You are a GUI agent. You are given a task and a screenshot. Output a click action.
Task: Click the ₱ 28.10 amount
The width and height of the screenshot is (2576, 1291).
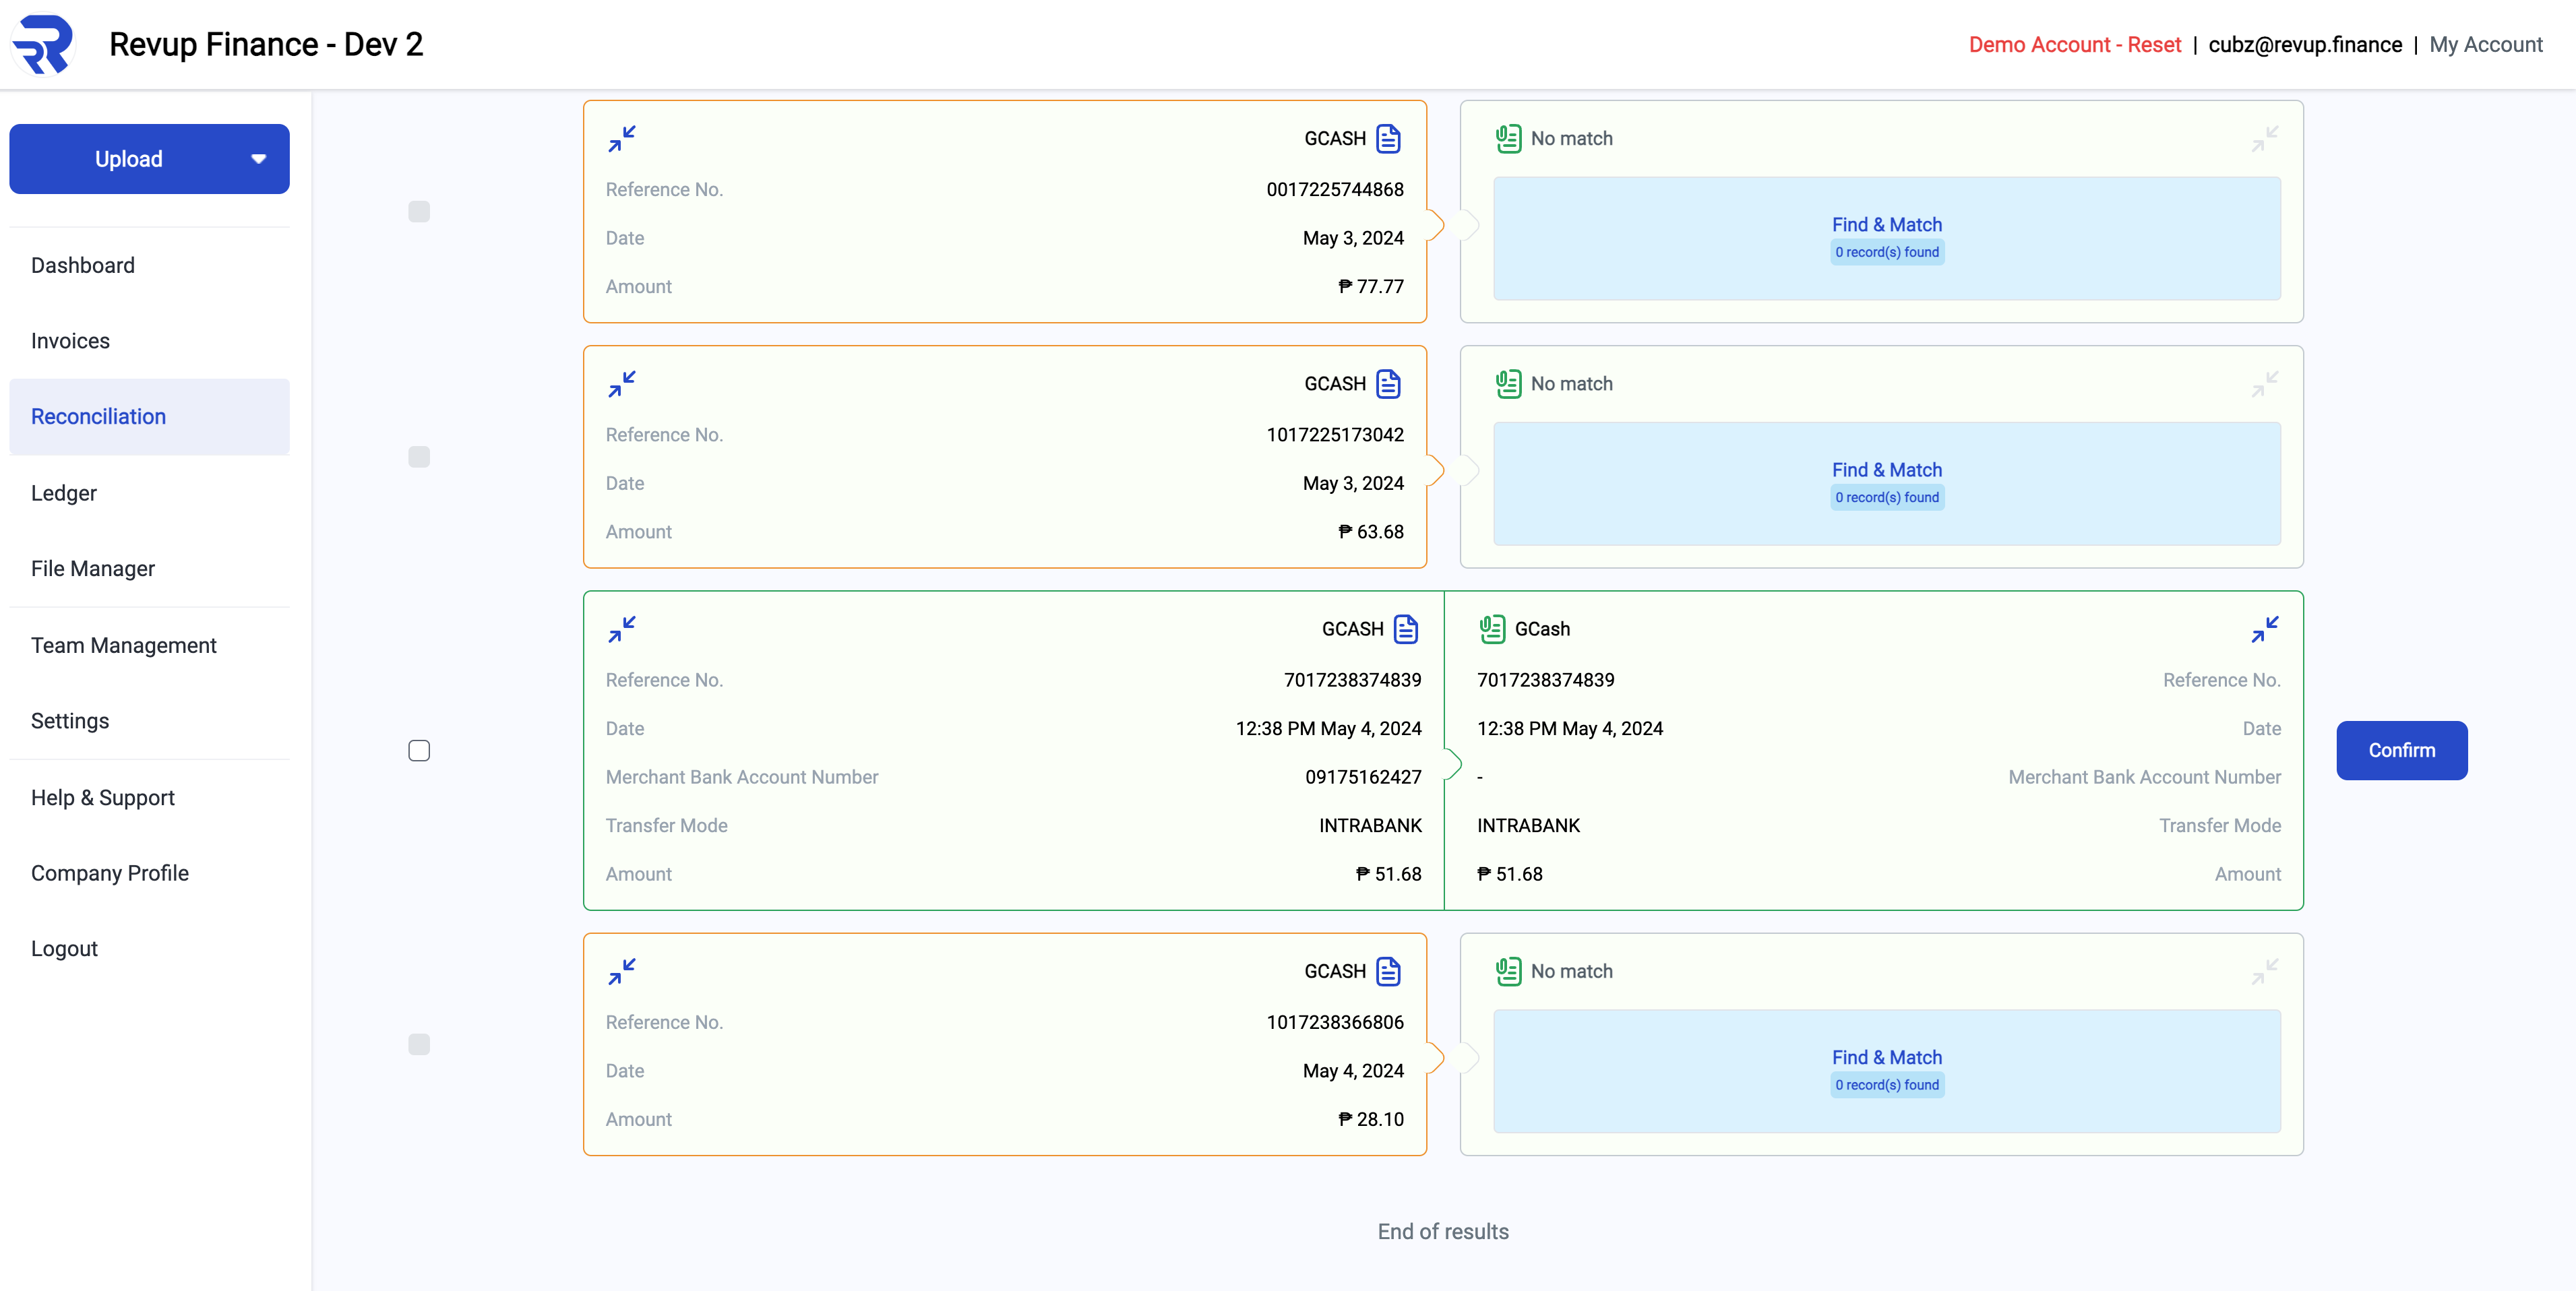click(1370, 1119)
